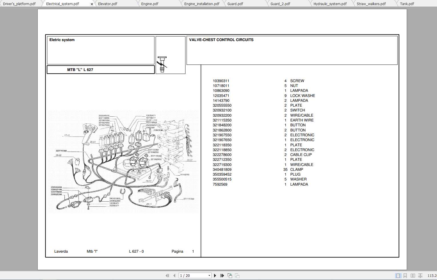Jump to the last page of the document
The image size is (437, 280).
(222, 275)
